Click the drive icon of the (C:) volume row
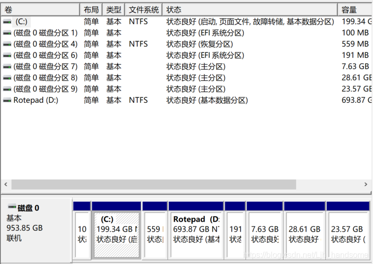Screen dimensions: 373x264 pyautogui.click(x=7, y=22)
